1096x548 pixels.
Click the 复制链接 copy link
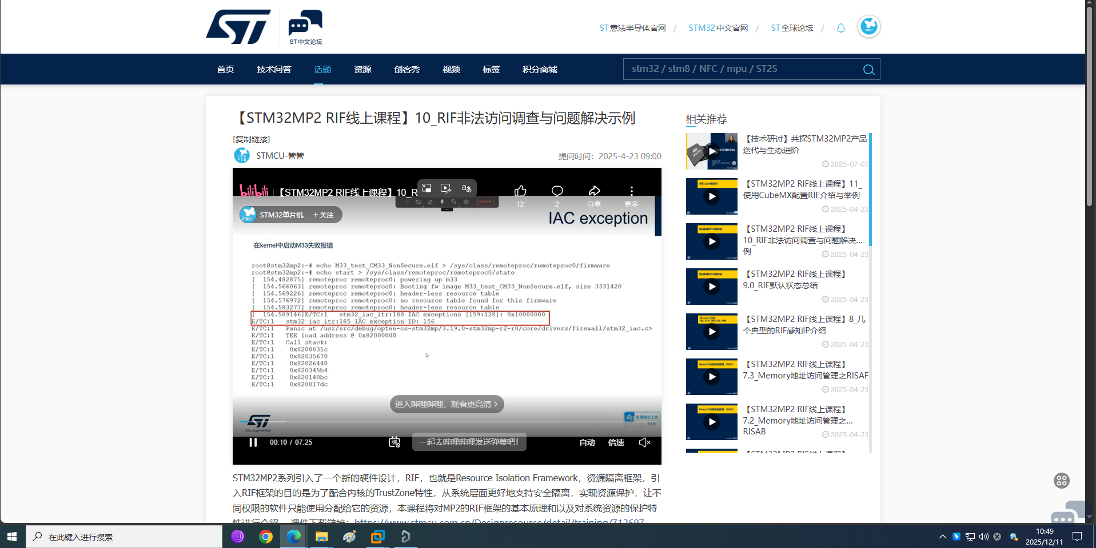point(252,139)
